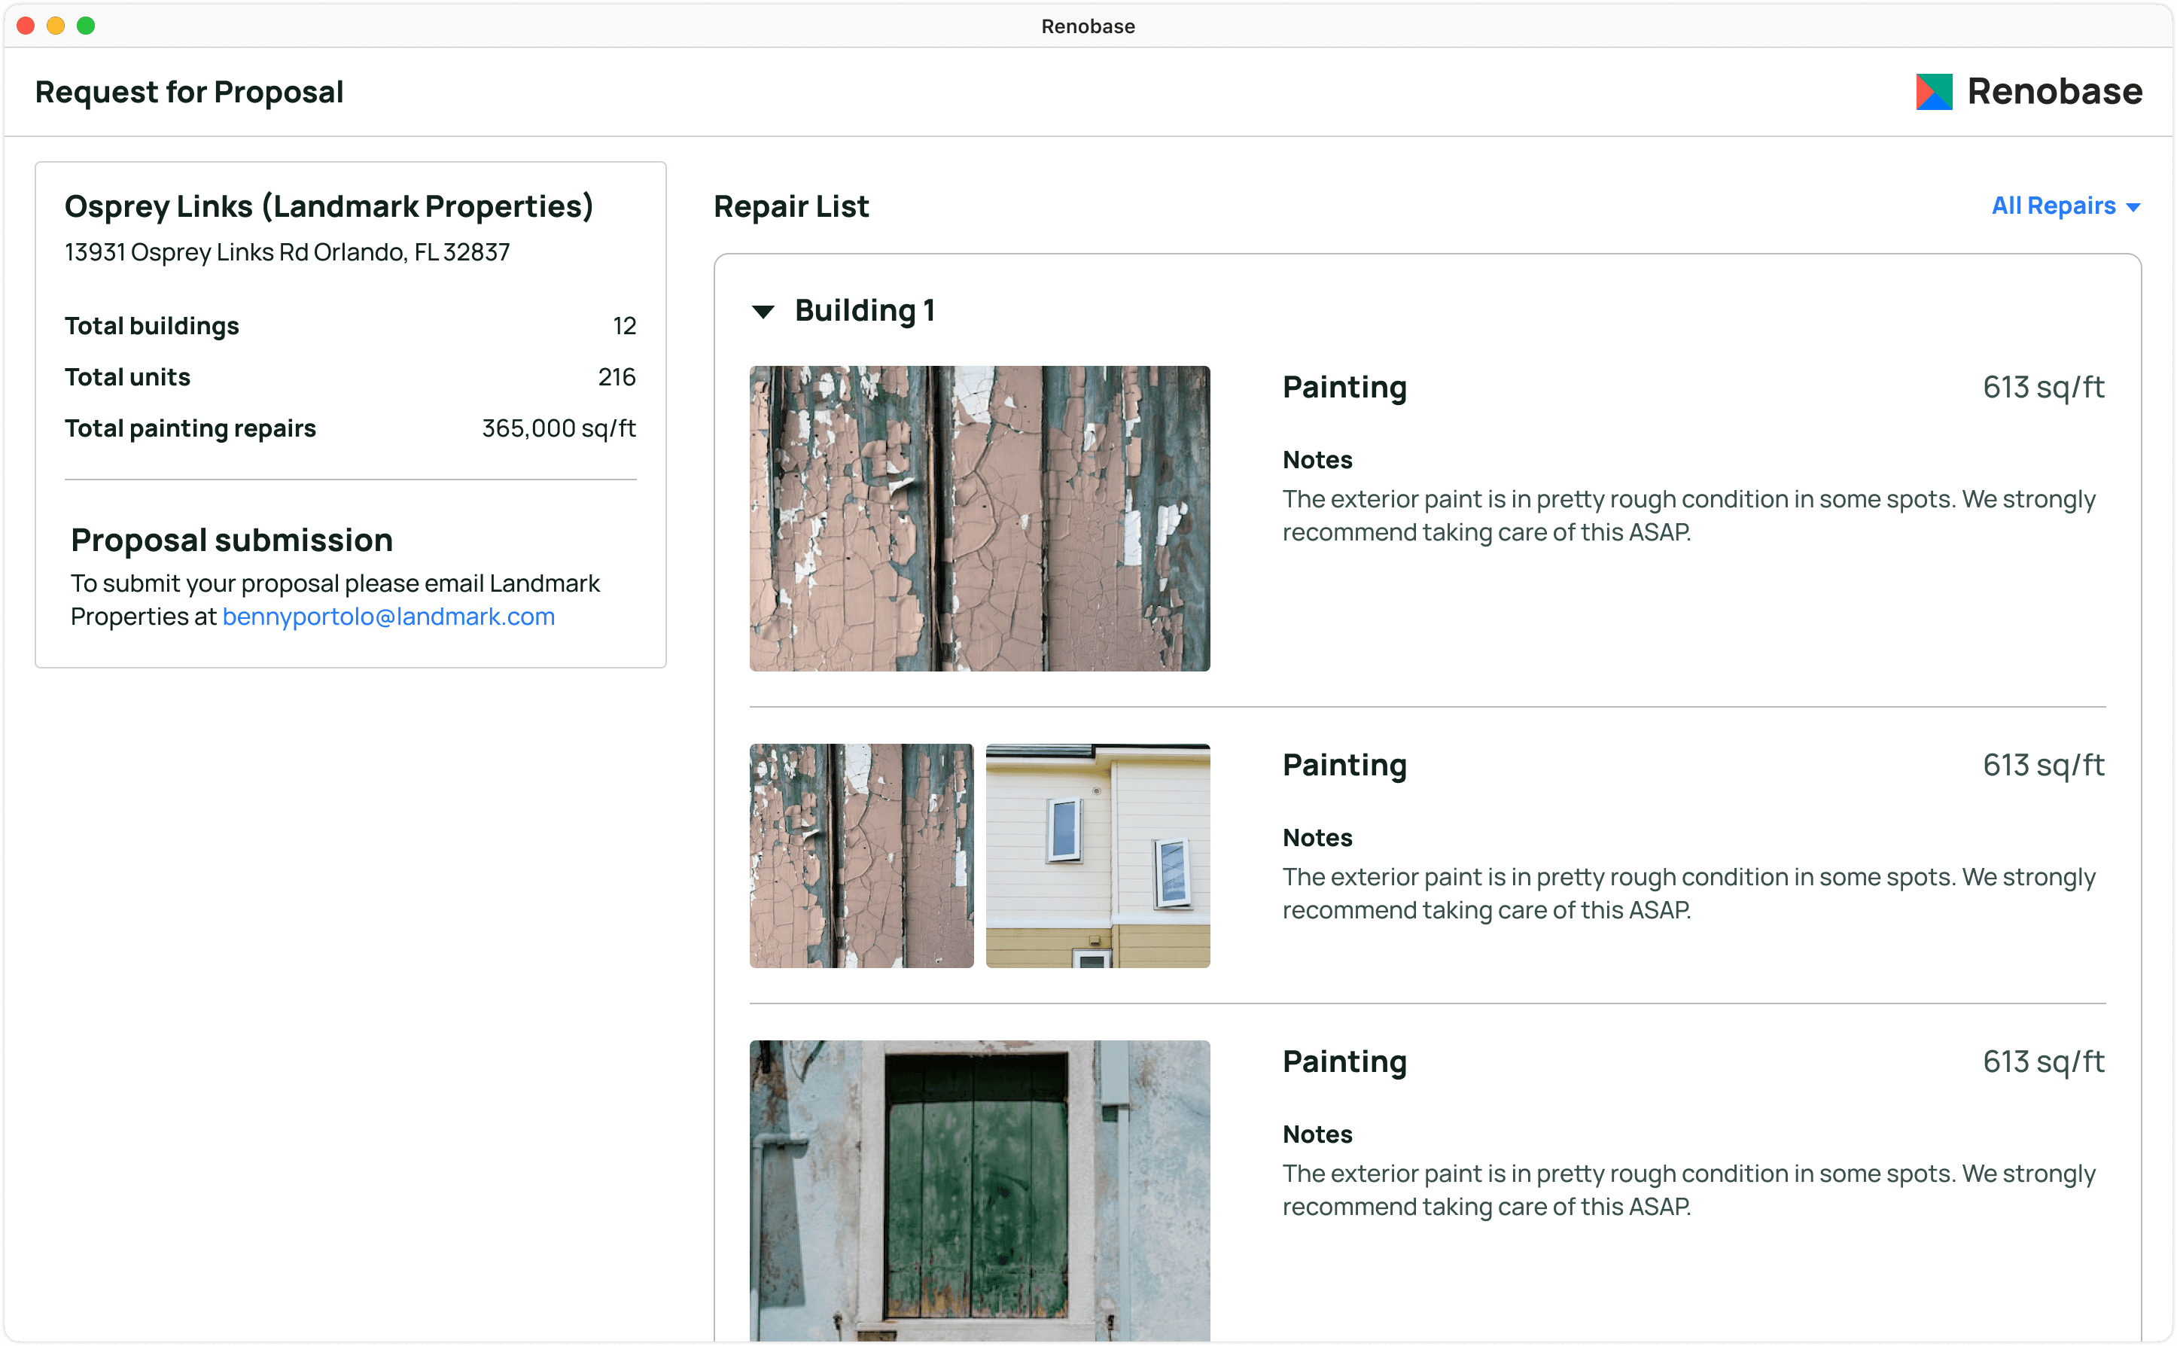Screen dimensions: 2177x1346
Task: Click the yellow minimize window button
Action: (x=55, y=26)
